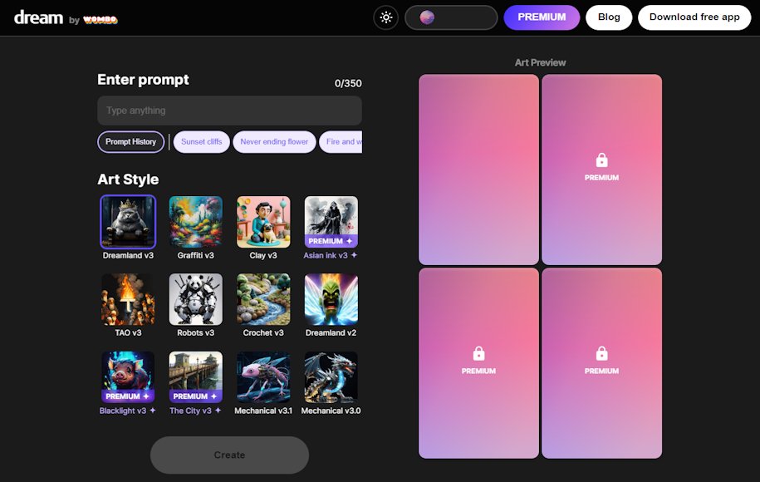Pick the Clay v3 art style
760x482 pixels.
click(263, 222)
